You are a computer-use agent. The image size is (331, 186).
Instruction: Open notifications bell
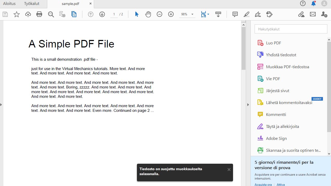(313, 3)
